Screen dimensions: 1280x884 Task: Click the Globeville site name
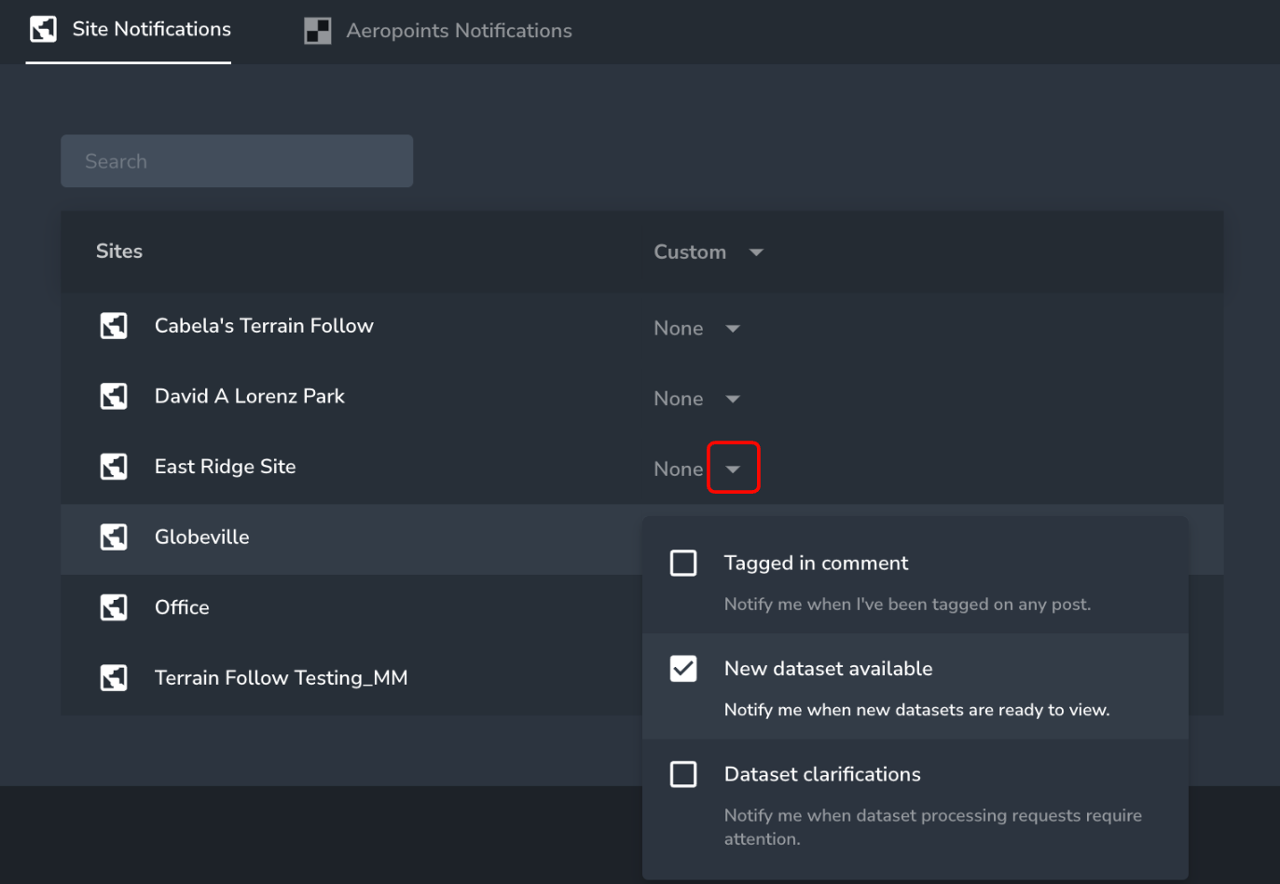click(201, 537)
